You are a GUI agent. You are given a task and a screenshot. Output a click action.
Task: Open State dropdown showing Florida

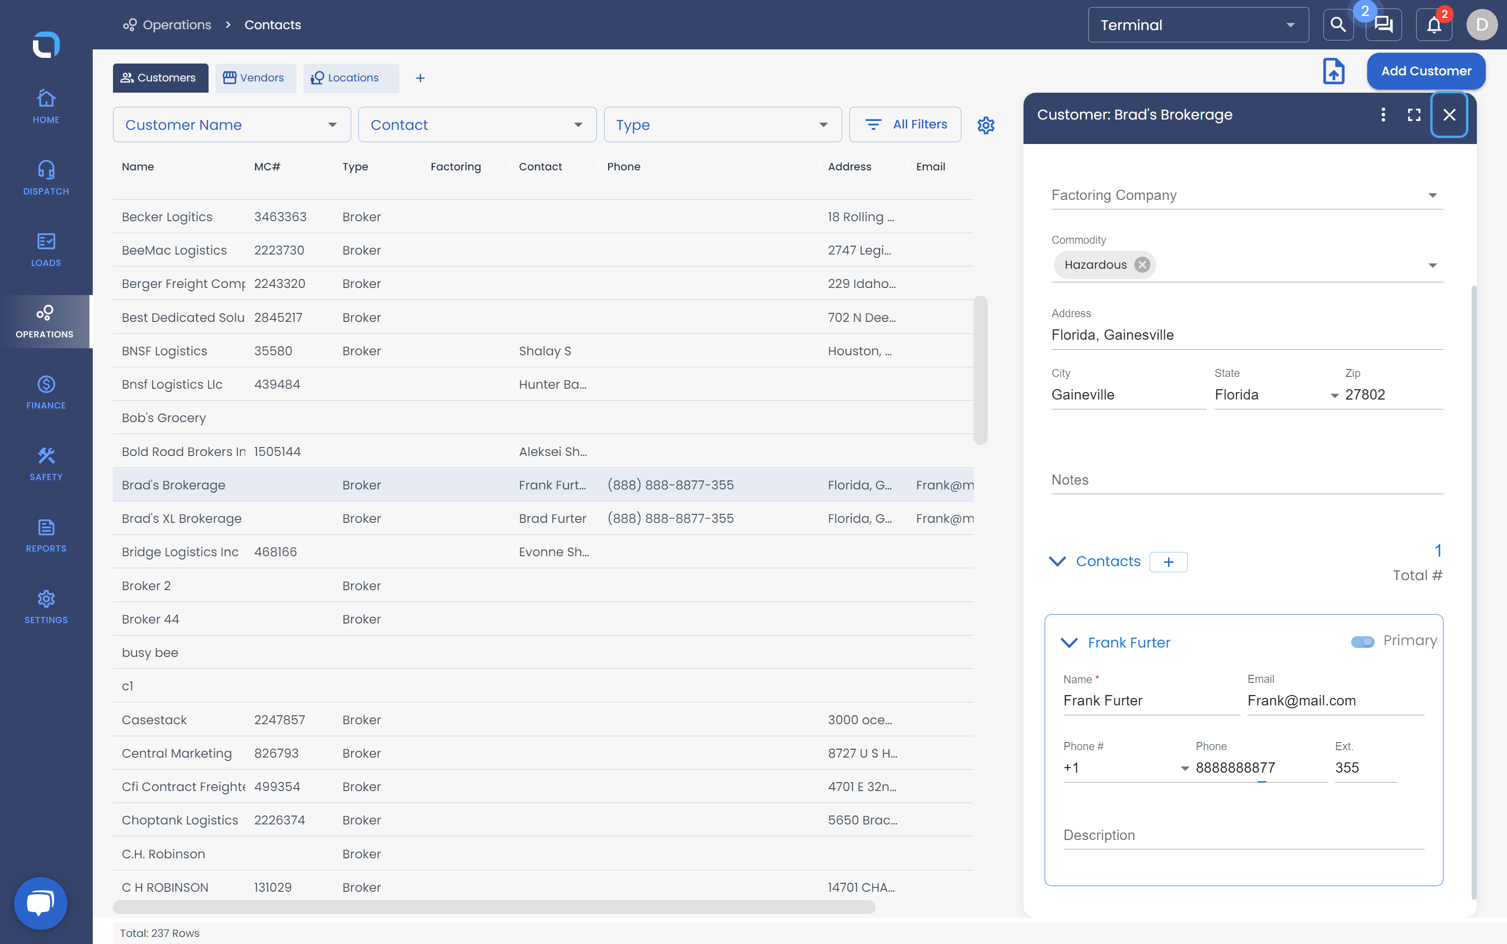coord(1276,394)
